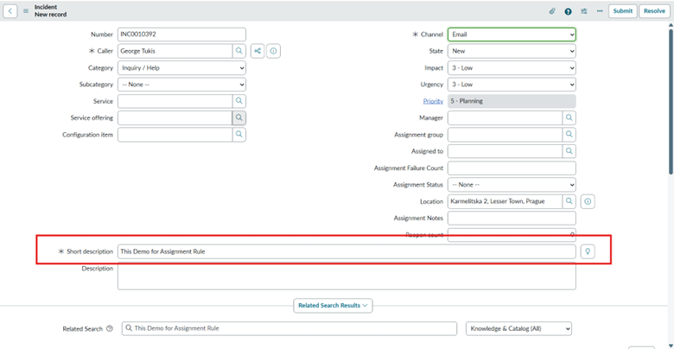Click the lightbulb icon beside Short description
674x349 pixels.
click(x=588, y=251)
